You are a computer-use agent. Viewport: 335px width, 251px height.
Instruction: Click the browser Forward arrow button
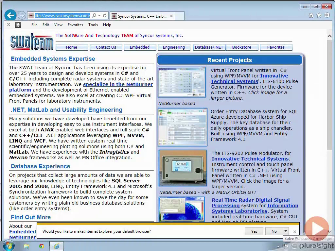pos(22,15)
